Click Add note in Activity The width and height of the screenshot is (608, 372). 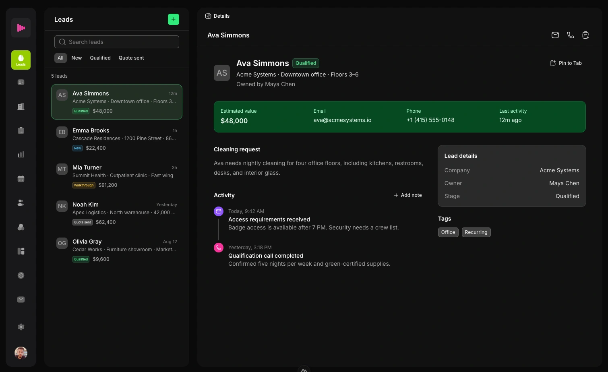(x=408, y=195)
